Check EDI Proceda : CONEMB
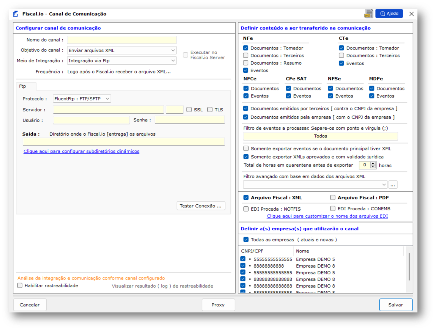Screen dimensions: 435x330 (x=333, y=208)
